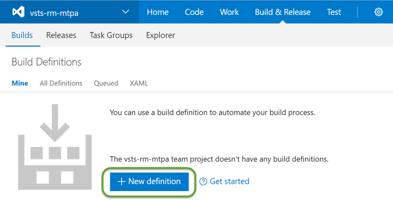Click the Visual Studio logo icon
This screenshot has width=393, height=200.
coord(18,12)
